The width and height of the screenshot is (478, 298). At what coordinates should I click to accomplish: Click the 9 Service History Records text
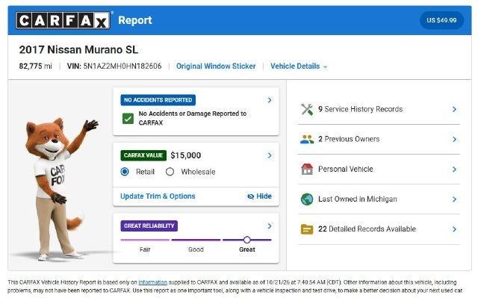360,109
